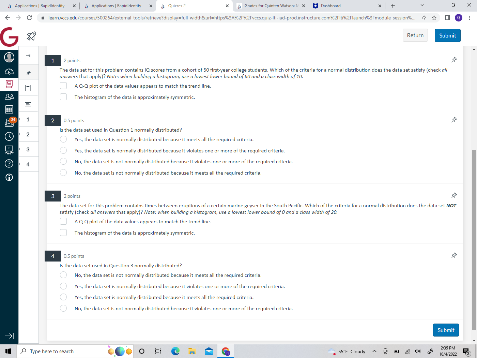This screenshot has width=477, height=358.
Task: Open the Dashboard from the Canvas sidebar
Action: click(x=9, y=71)
